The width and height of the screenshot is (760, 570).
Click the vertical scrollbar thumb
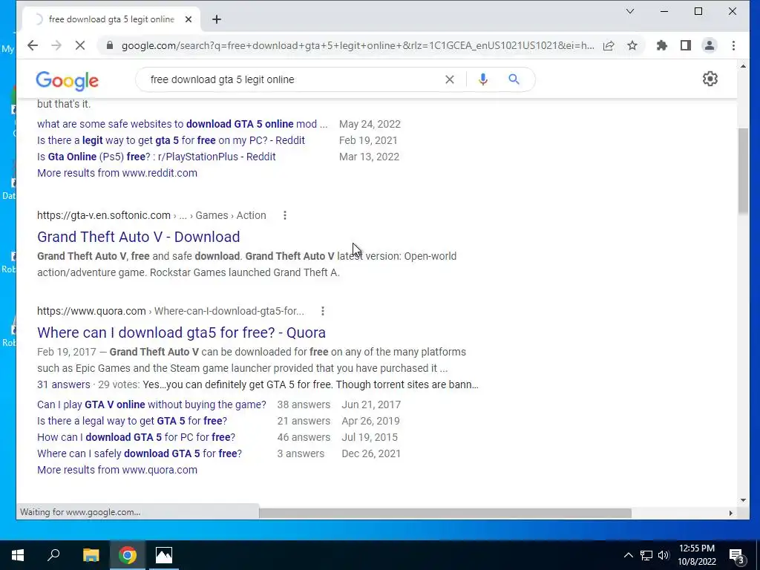pos(743,171)
